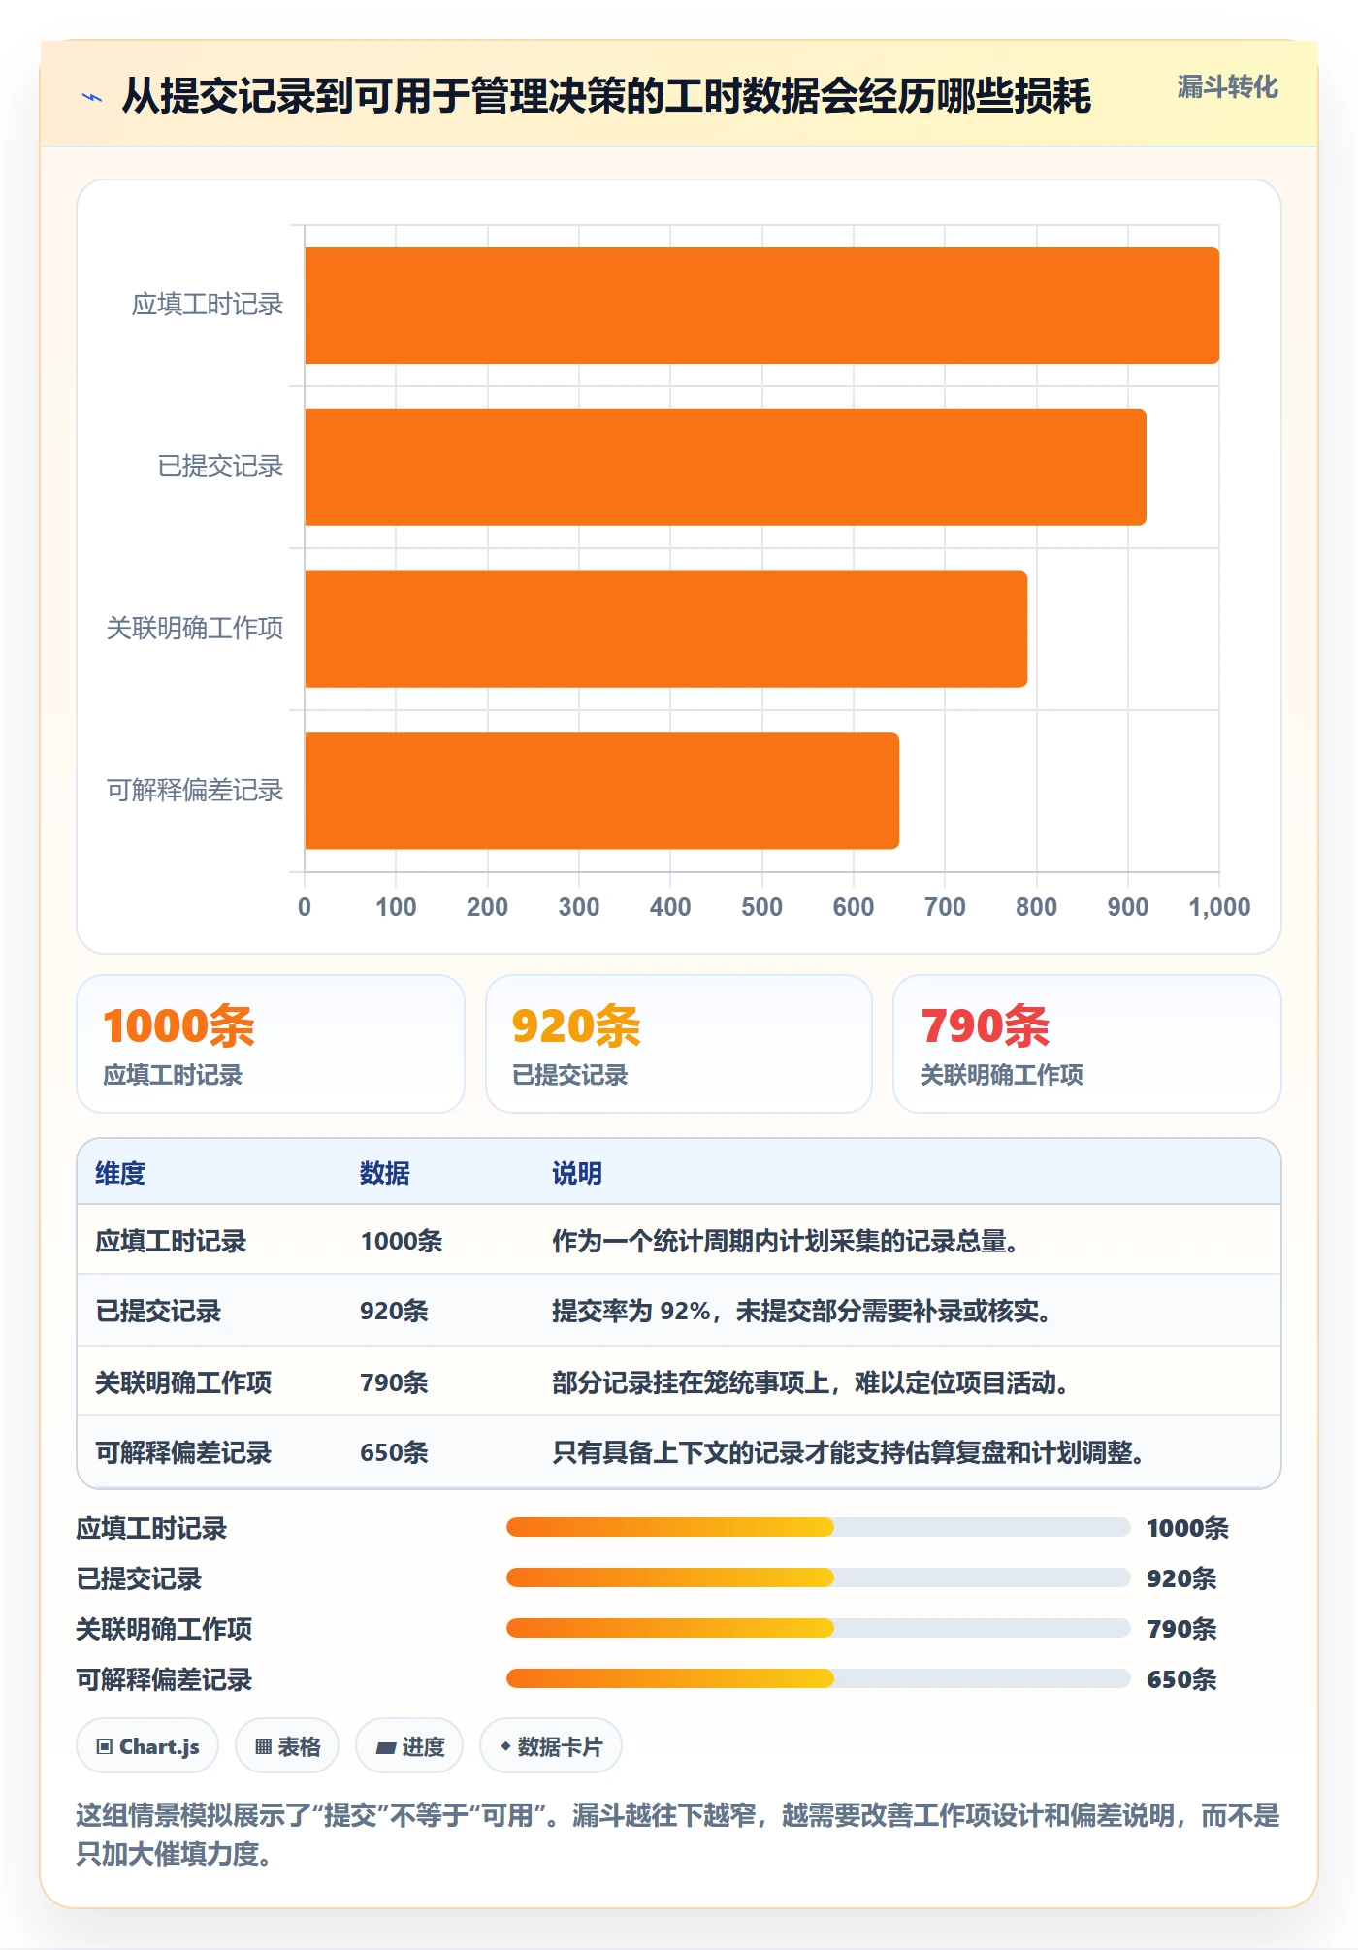This screenshot has height=1950, width=1358.
Task: Click the description about 笼统事项
Action: (x=810, y=1382)
